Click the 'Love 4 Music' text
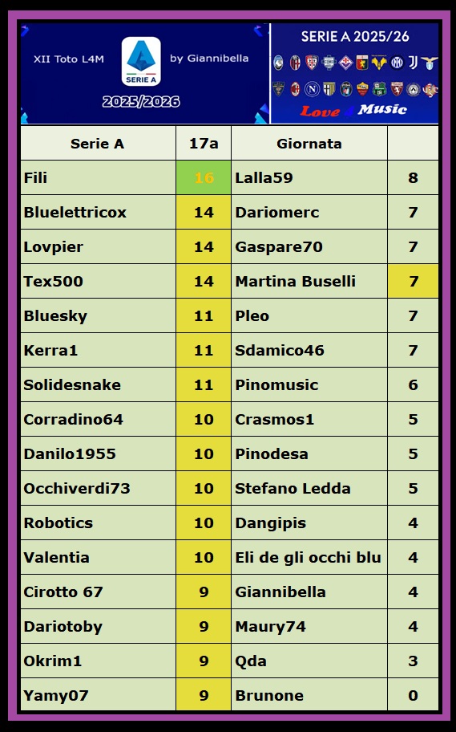The height and width of the screenshot is (732, 456). click(353, 111)
